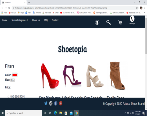Open the Google Plus icon in footer
147x116 pixels.
click(61, 103)
